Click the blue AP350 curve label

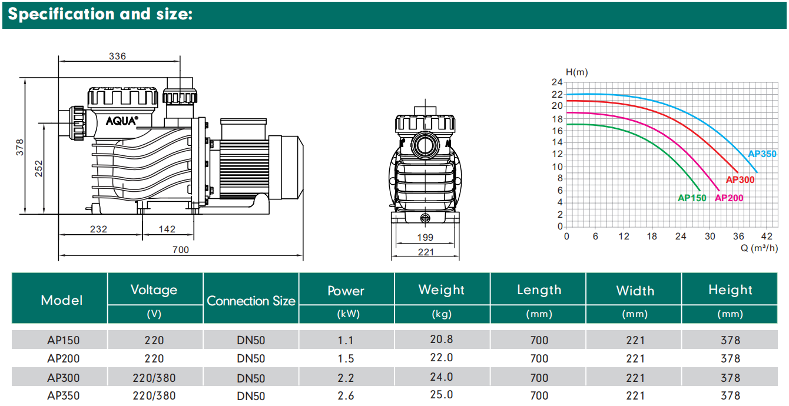point(762,154)
